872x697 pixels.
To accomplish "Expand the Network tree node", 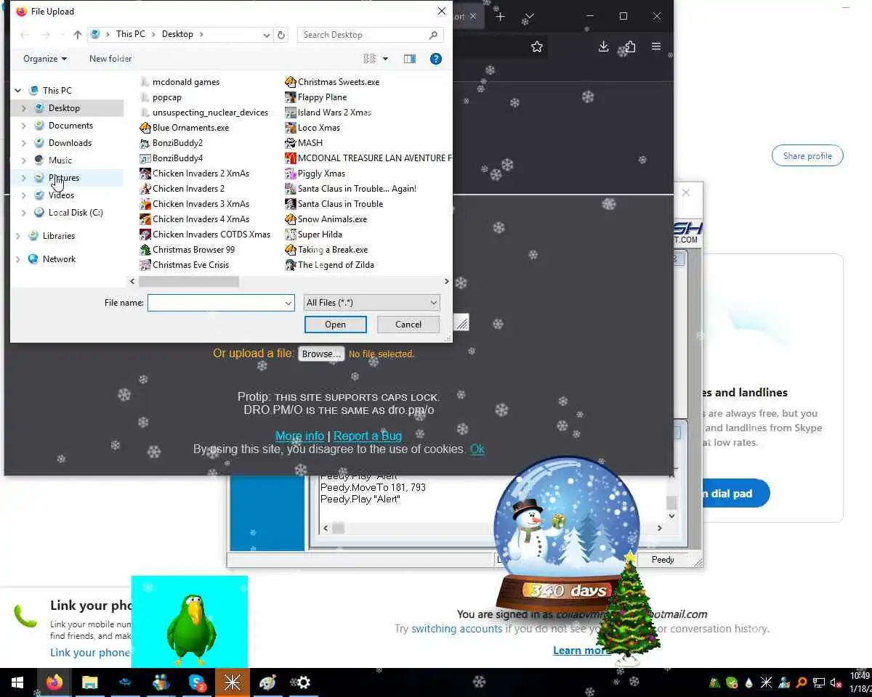I will pos(18,259).
